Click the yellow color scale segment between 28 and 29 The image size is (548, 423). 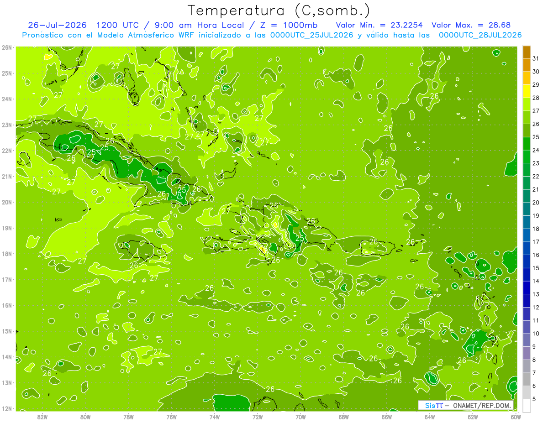527,91
